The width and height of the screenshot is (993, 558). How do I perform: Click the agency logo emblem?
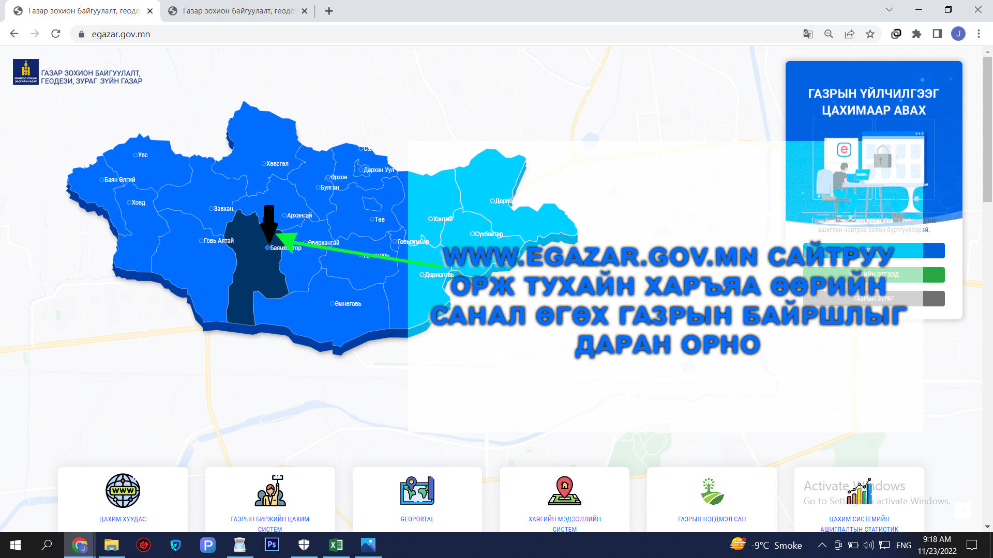[26, 72]
